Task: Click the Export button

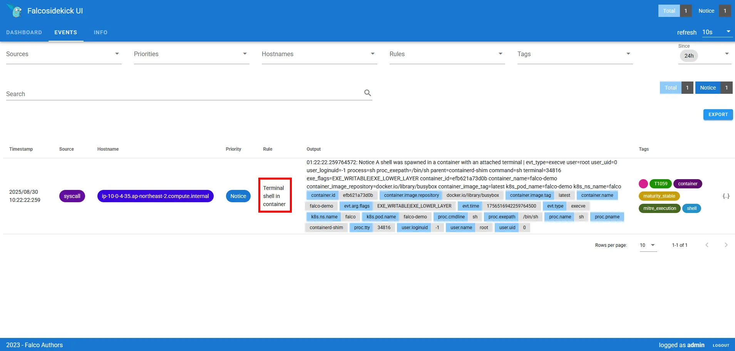Action: (x=718, y=115)
